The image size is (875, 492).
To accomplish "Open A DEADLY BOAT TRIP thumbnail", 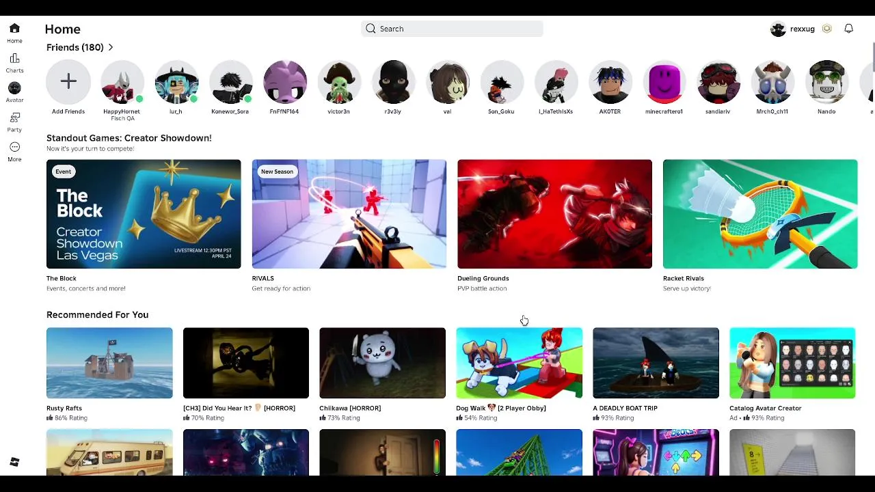I will pos(656,363).
